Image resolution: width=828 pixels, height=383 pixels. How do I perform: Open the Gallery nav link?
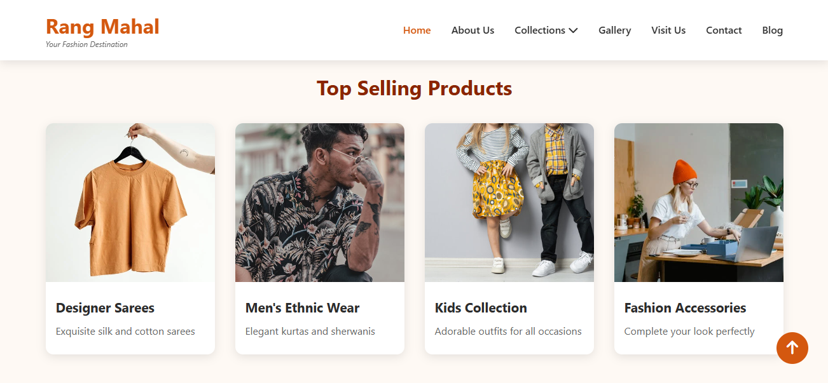coord(614,30)
